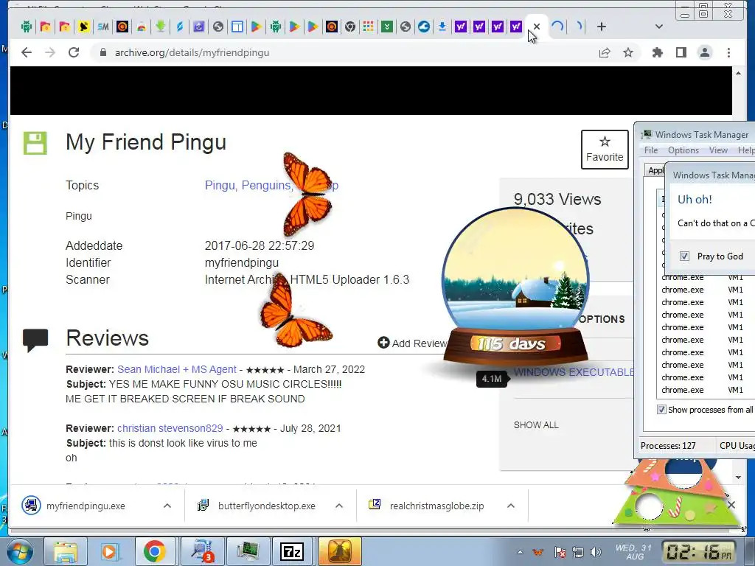Open downloaded myfriendpingu.exe
755x566 pixels.
pos(86,506)
